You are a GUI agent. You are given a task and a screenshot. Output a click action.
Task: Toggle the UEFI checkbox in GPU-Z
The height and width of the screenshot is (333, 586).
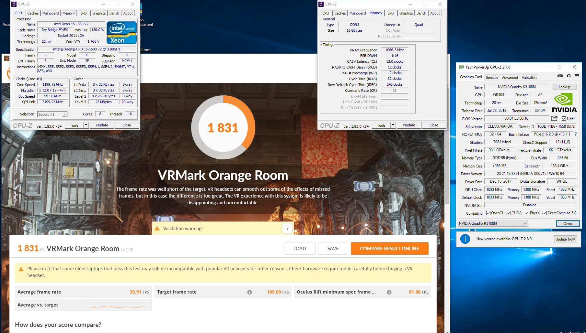[x=564, y=119]
